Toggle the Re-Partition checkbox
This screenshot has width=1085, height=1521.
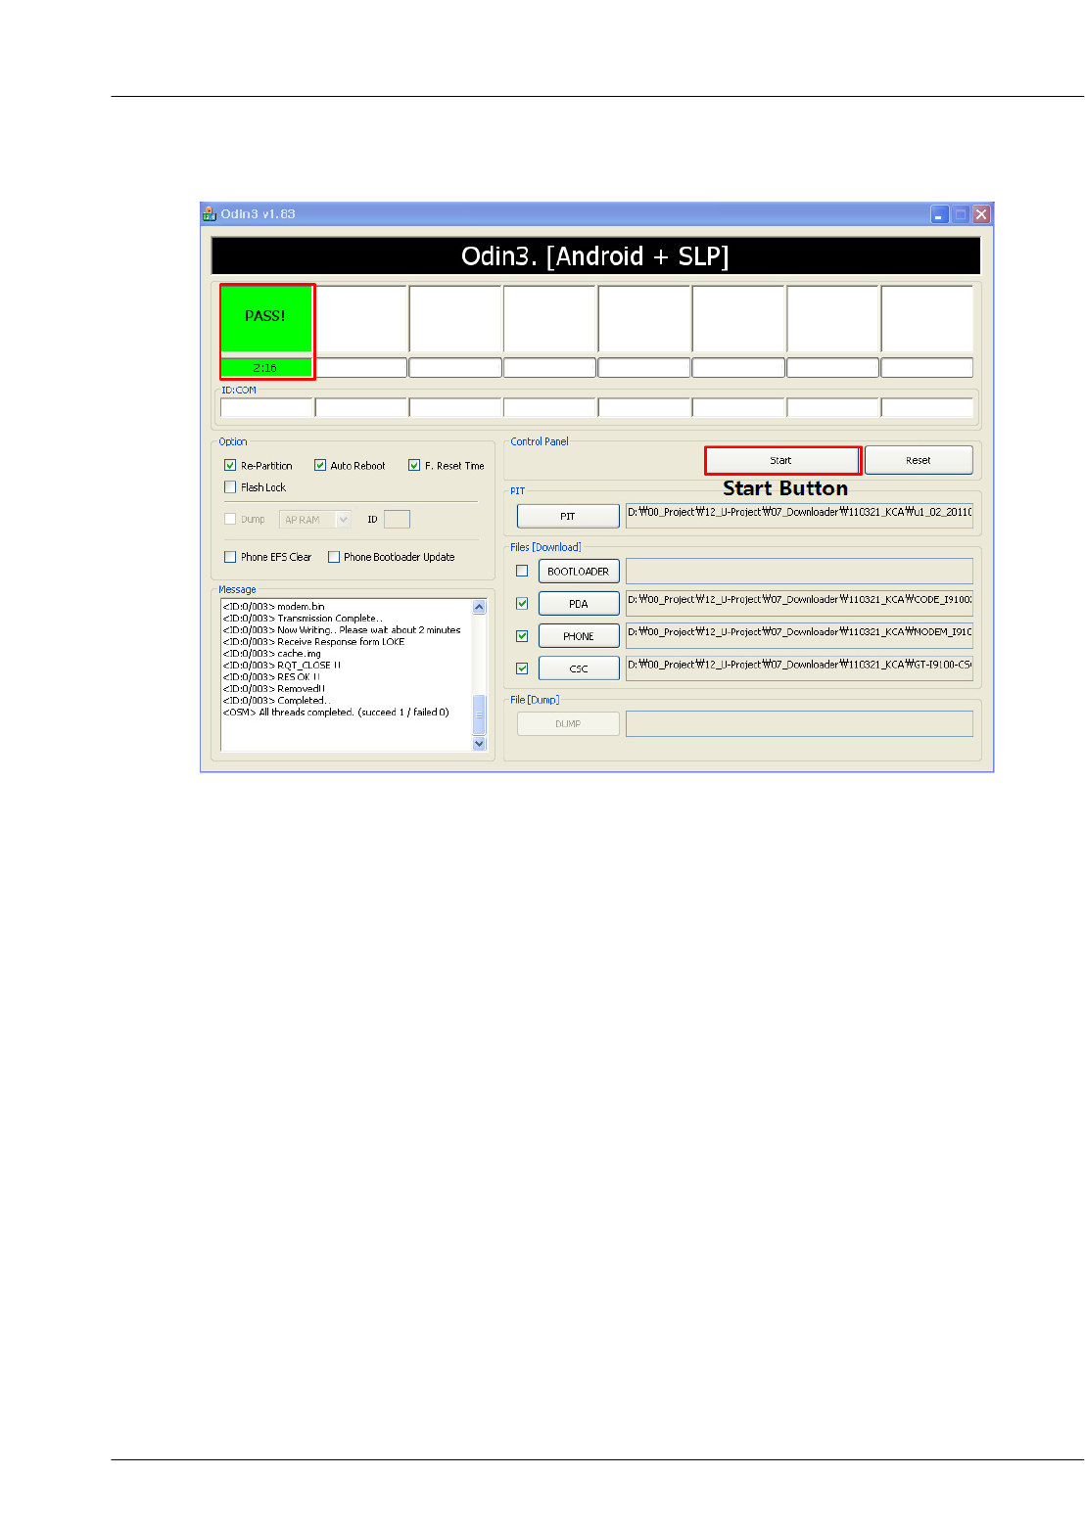click(x=230, y=465)
